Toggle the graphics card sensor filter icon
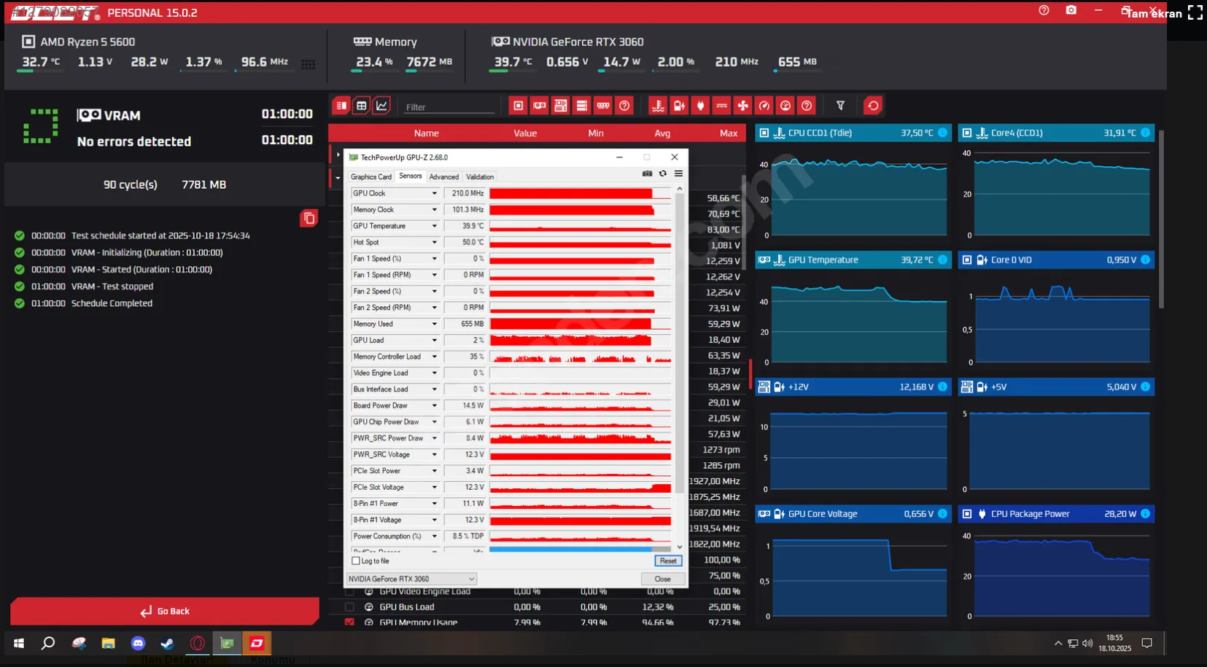This screenshot has width=1207, height=667. (x=539, y=106)
